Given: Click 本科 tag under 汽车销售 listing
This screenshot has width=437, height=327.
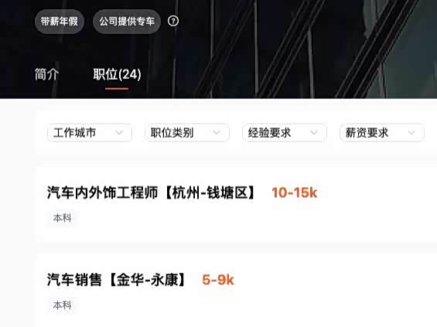Looking at the screenshot, I should point(63,305).
